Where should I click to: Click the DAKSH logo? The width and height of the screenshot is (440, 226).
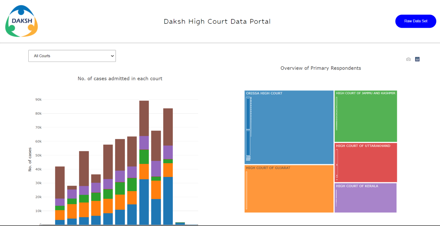coord(21,21)
